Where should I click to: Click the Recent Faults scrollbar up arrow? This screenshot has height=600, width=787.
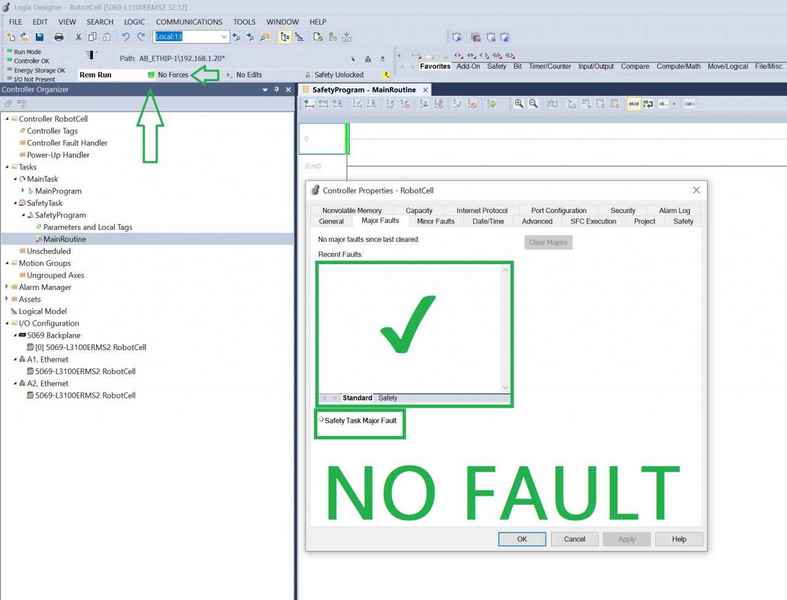[505, 270]
